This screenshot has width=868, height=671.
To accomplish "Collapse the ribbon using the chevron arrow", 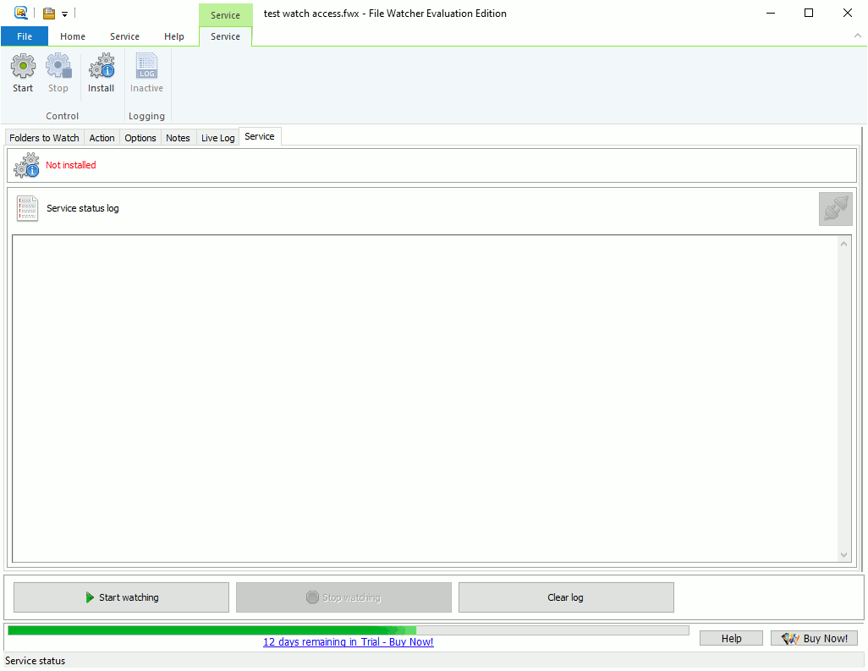I will pyautogui.click(x=857, y=36).
